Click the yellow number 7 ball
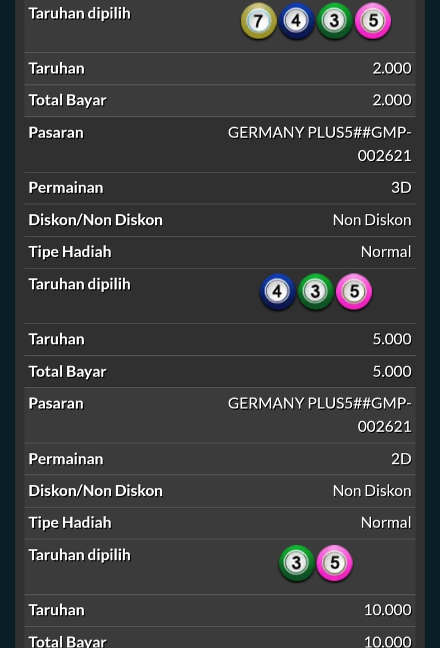 pyautogui.click(x=258, y=21)
